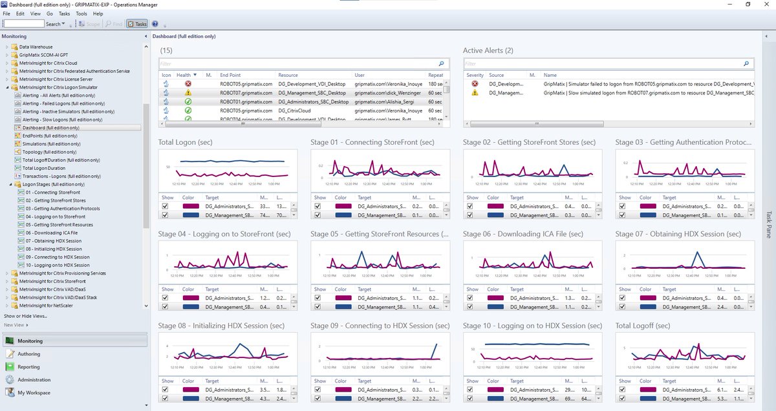This screenshot has width=776, height=411.
Task: Click Transactions - Logons event view icon
Action: click(x=17, y=176)
